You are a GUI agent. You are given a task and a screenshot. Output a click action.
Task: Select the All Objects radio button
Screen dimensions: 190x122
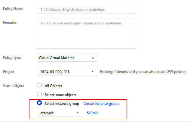click(x=39, y=86)
